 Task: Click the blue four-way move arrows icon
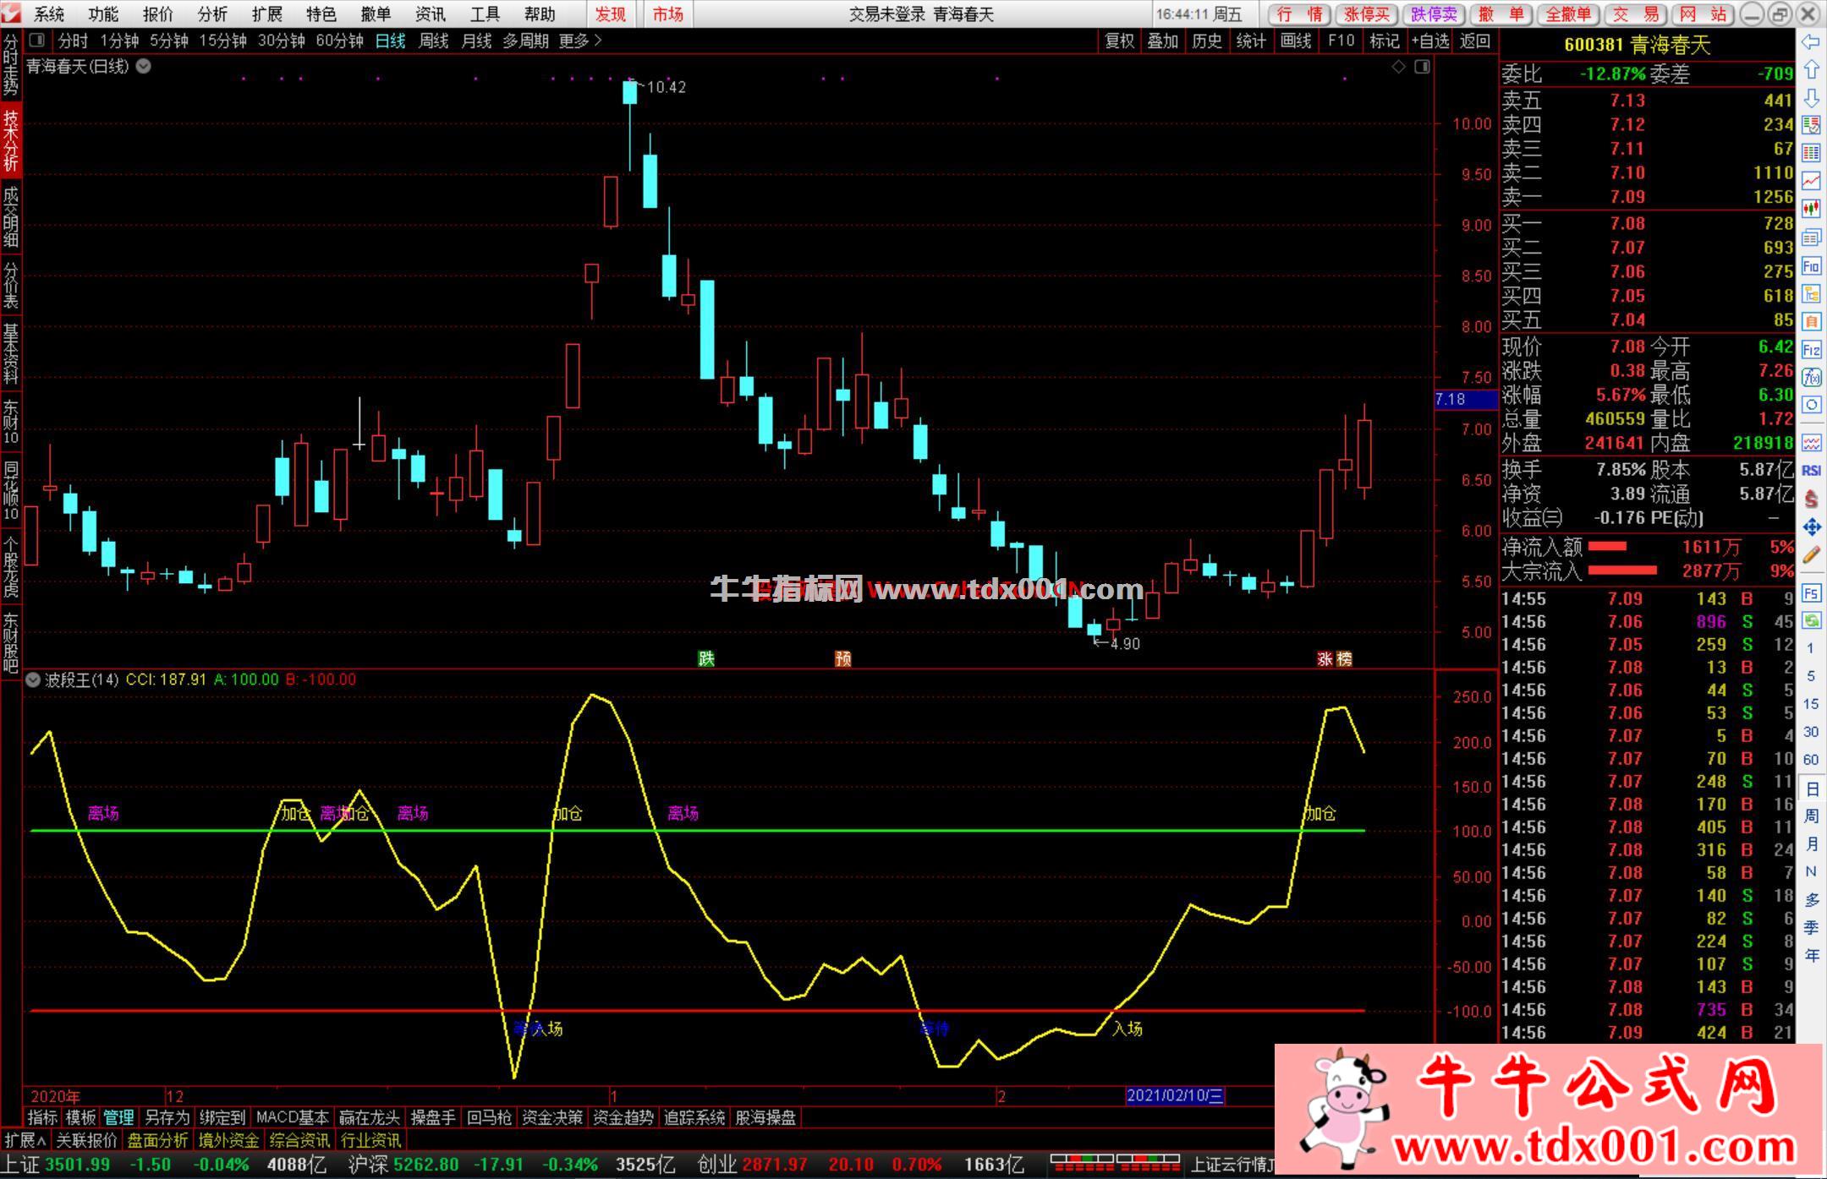[x=1811, y=527]
